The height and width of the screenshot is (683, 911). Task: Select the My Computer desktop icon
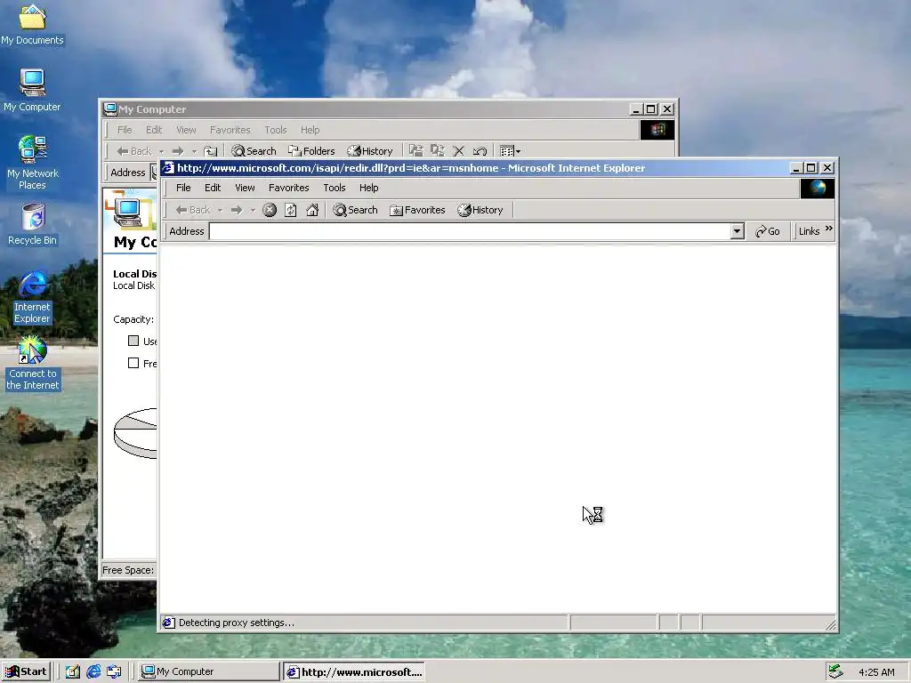tap(33, 92)
